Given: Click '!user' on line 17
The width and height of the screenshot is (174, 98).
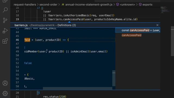Looking at the screenshot, I should pyautogui.click(x=47, y=11).
